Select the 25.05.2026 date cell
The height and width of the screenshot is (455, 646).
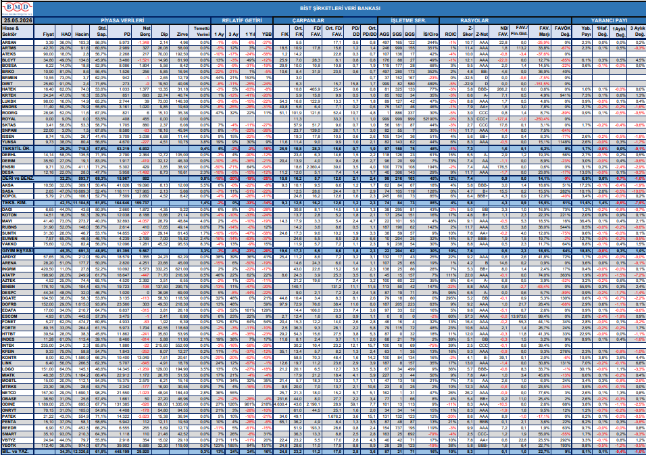(x=18, y=20)
